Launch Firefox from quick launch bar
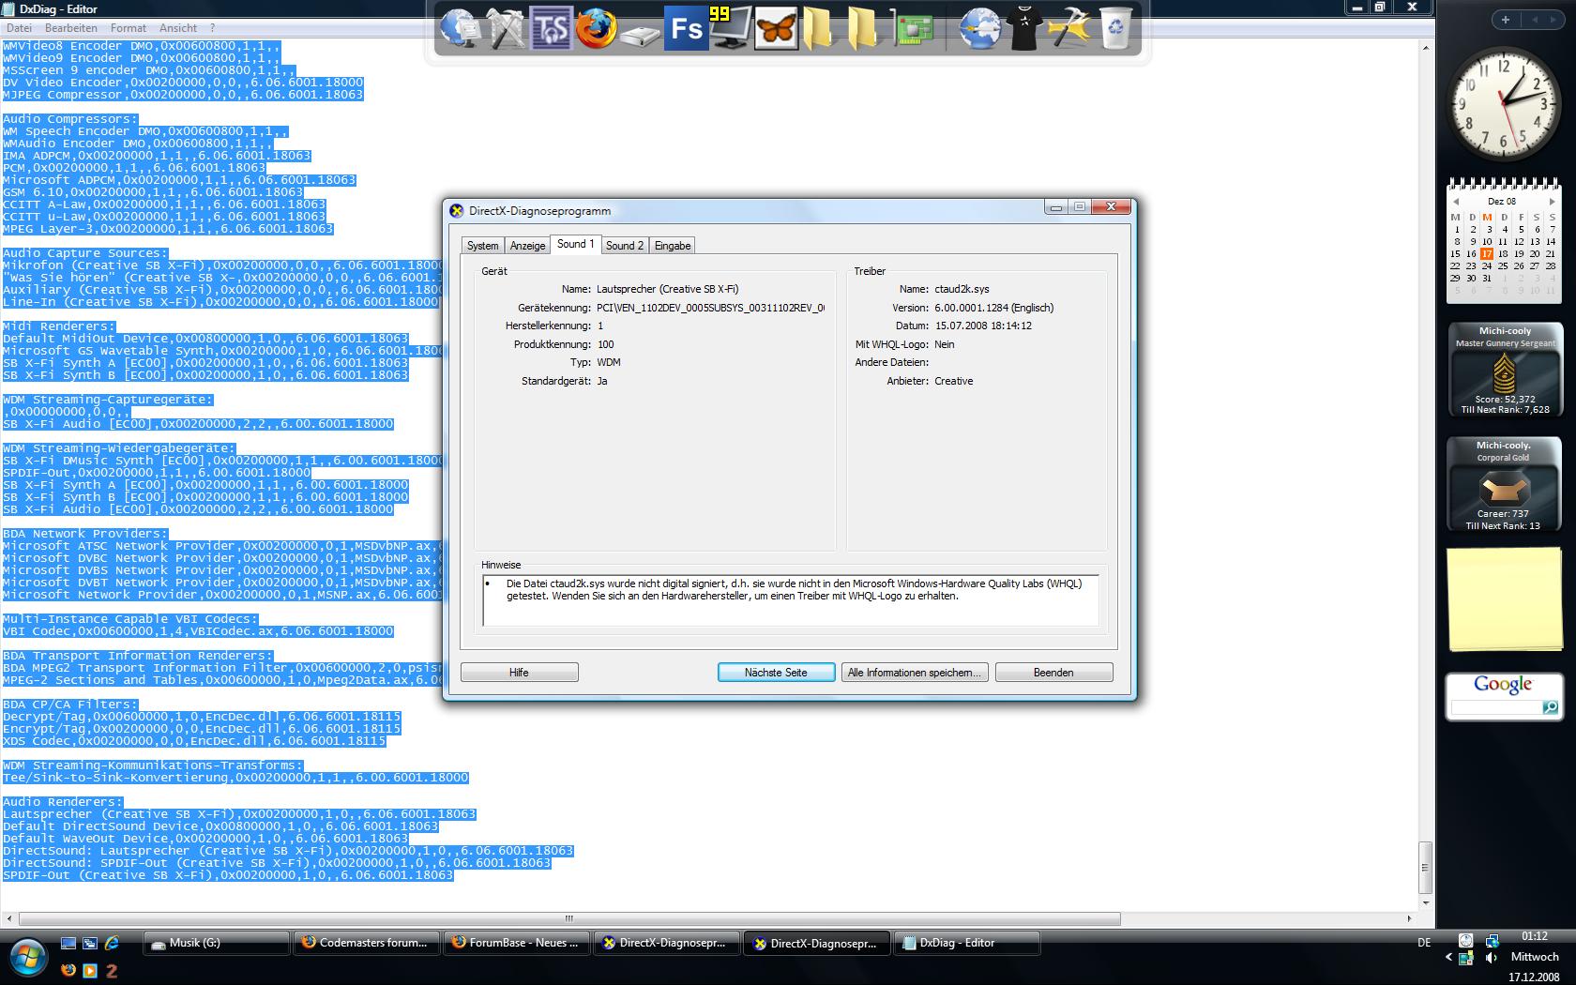The image size is (1576, 985). tap(68, 970)
